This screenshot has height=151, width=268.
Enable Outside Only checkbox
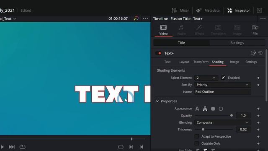(x=196, y=143)
